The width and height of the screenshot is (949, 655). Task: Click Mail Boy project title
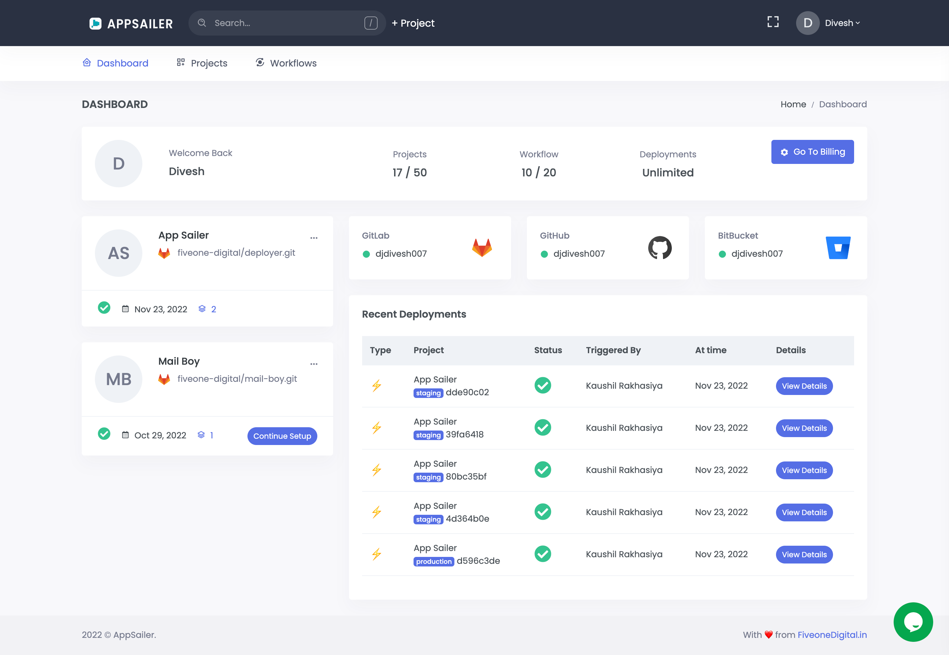(x=179, y=361)
